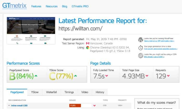Open the WP optimization tips link
Image resolution: width=182 pixels, height=109 pixels.
(x=159, y=41)
